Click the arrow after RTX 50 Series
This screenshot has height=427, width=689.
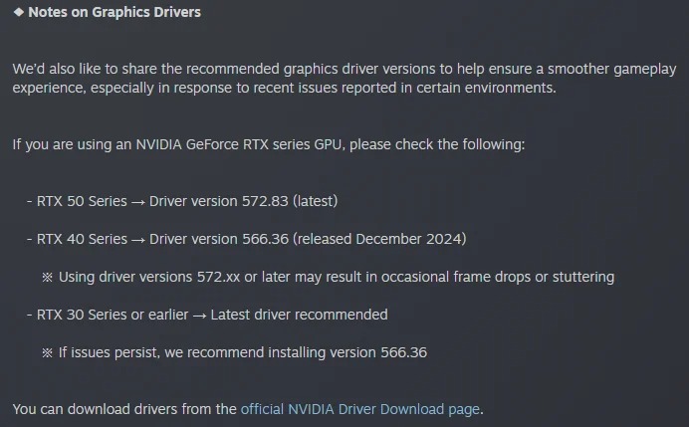[138, 202]
